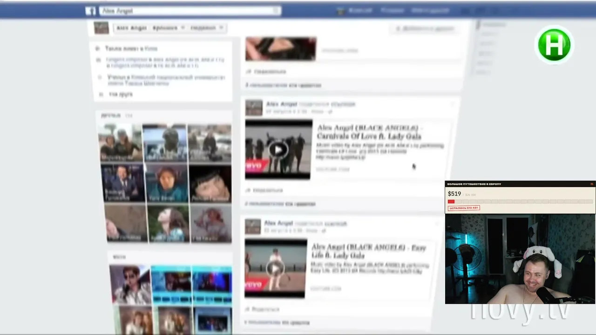The height and width of the screenshot is (335, 596).
Task: Open title 'Alex Angel (BLACK ANGELS) - Easy Life ft. Lady Gala'
Action: [x=368, y=252]
